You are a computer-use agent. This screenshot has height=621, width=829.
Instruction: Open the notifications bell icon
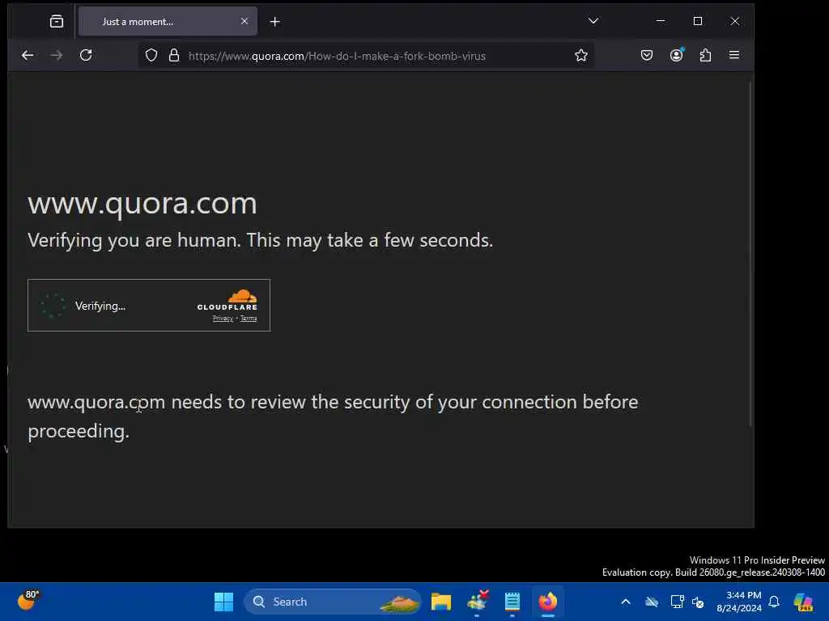pos(774,602)
